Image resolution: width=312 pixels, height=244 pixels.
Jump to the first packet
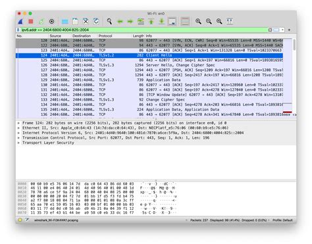point(151,21)
